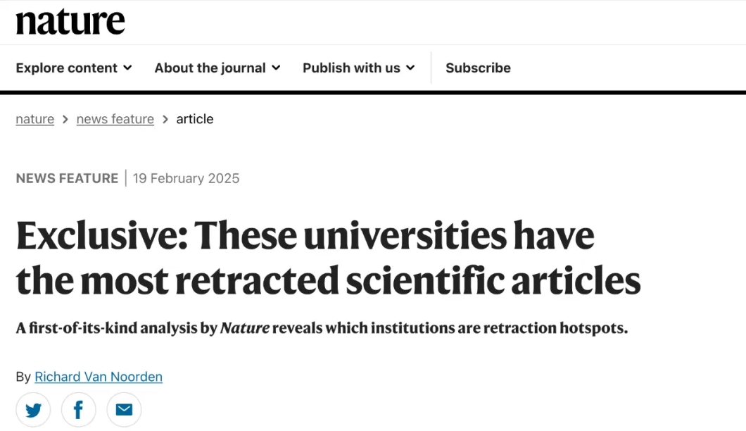Image resolution: width=746 pixels, height=431 pixels.
Task: Follow the news feature breadcrumb link
Action: (x=115, y=119)
